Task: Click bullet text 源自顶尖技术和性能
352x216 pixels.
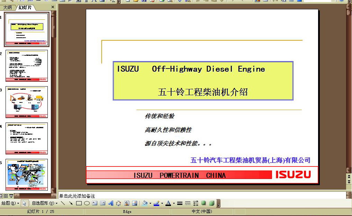Action: 178,143
